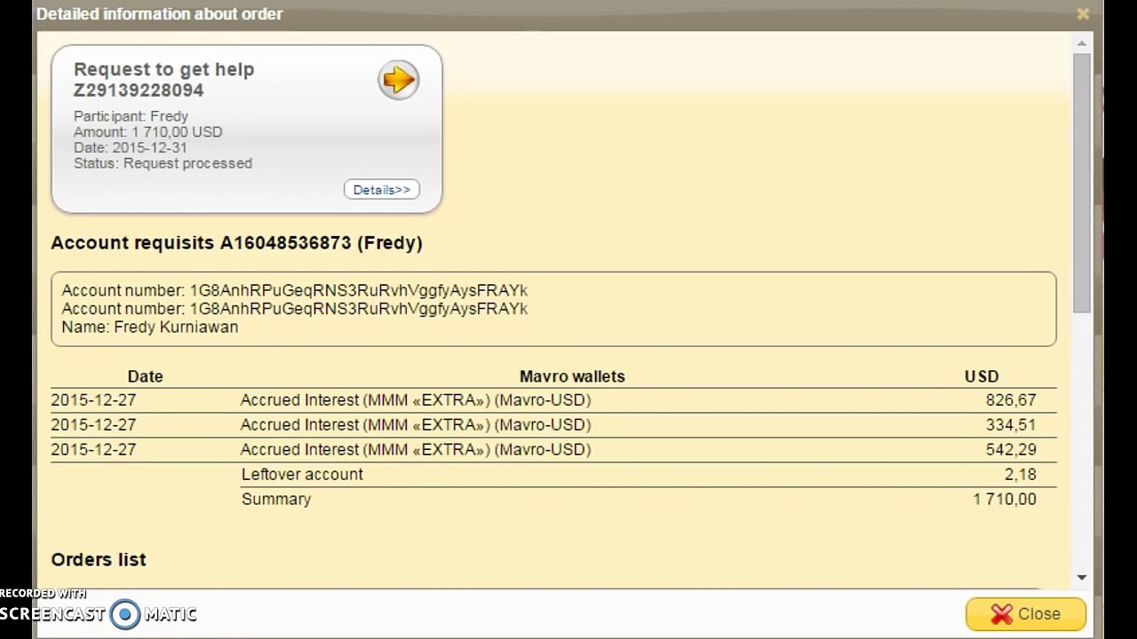
Task: Click the 1 710,00 summary total
Action: click(1005, 500)
